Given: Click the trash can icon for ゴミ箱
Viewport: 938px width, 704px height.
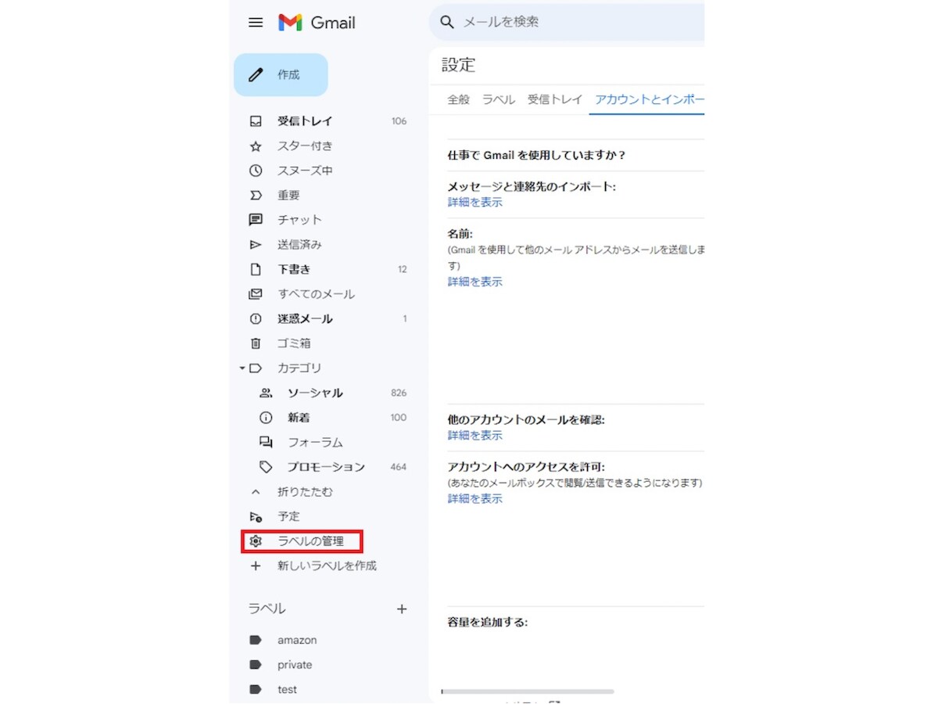Looking at the screenshot, I should [256, 343].
